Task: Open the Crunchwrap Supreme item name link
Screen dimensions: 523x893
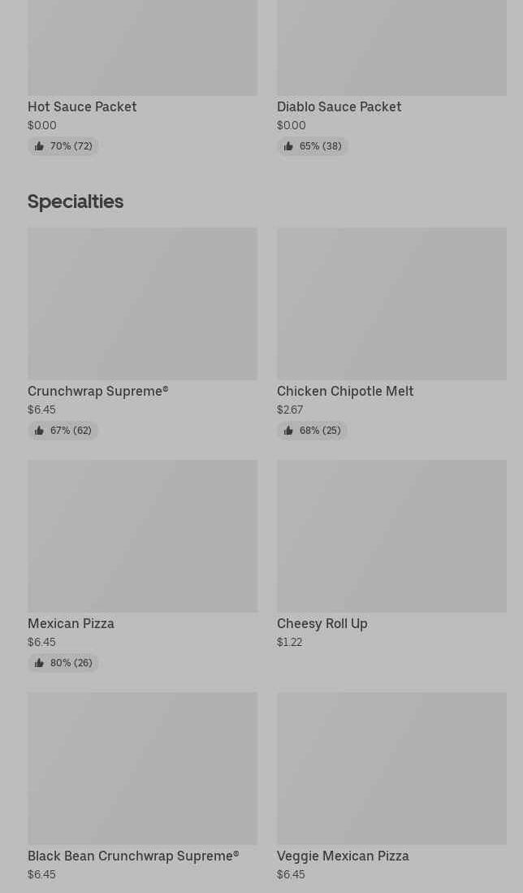Action: (97, 391)
